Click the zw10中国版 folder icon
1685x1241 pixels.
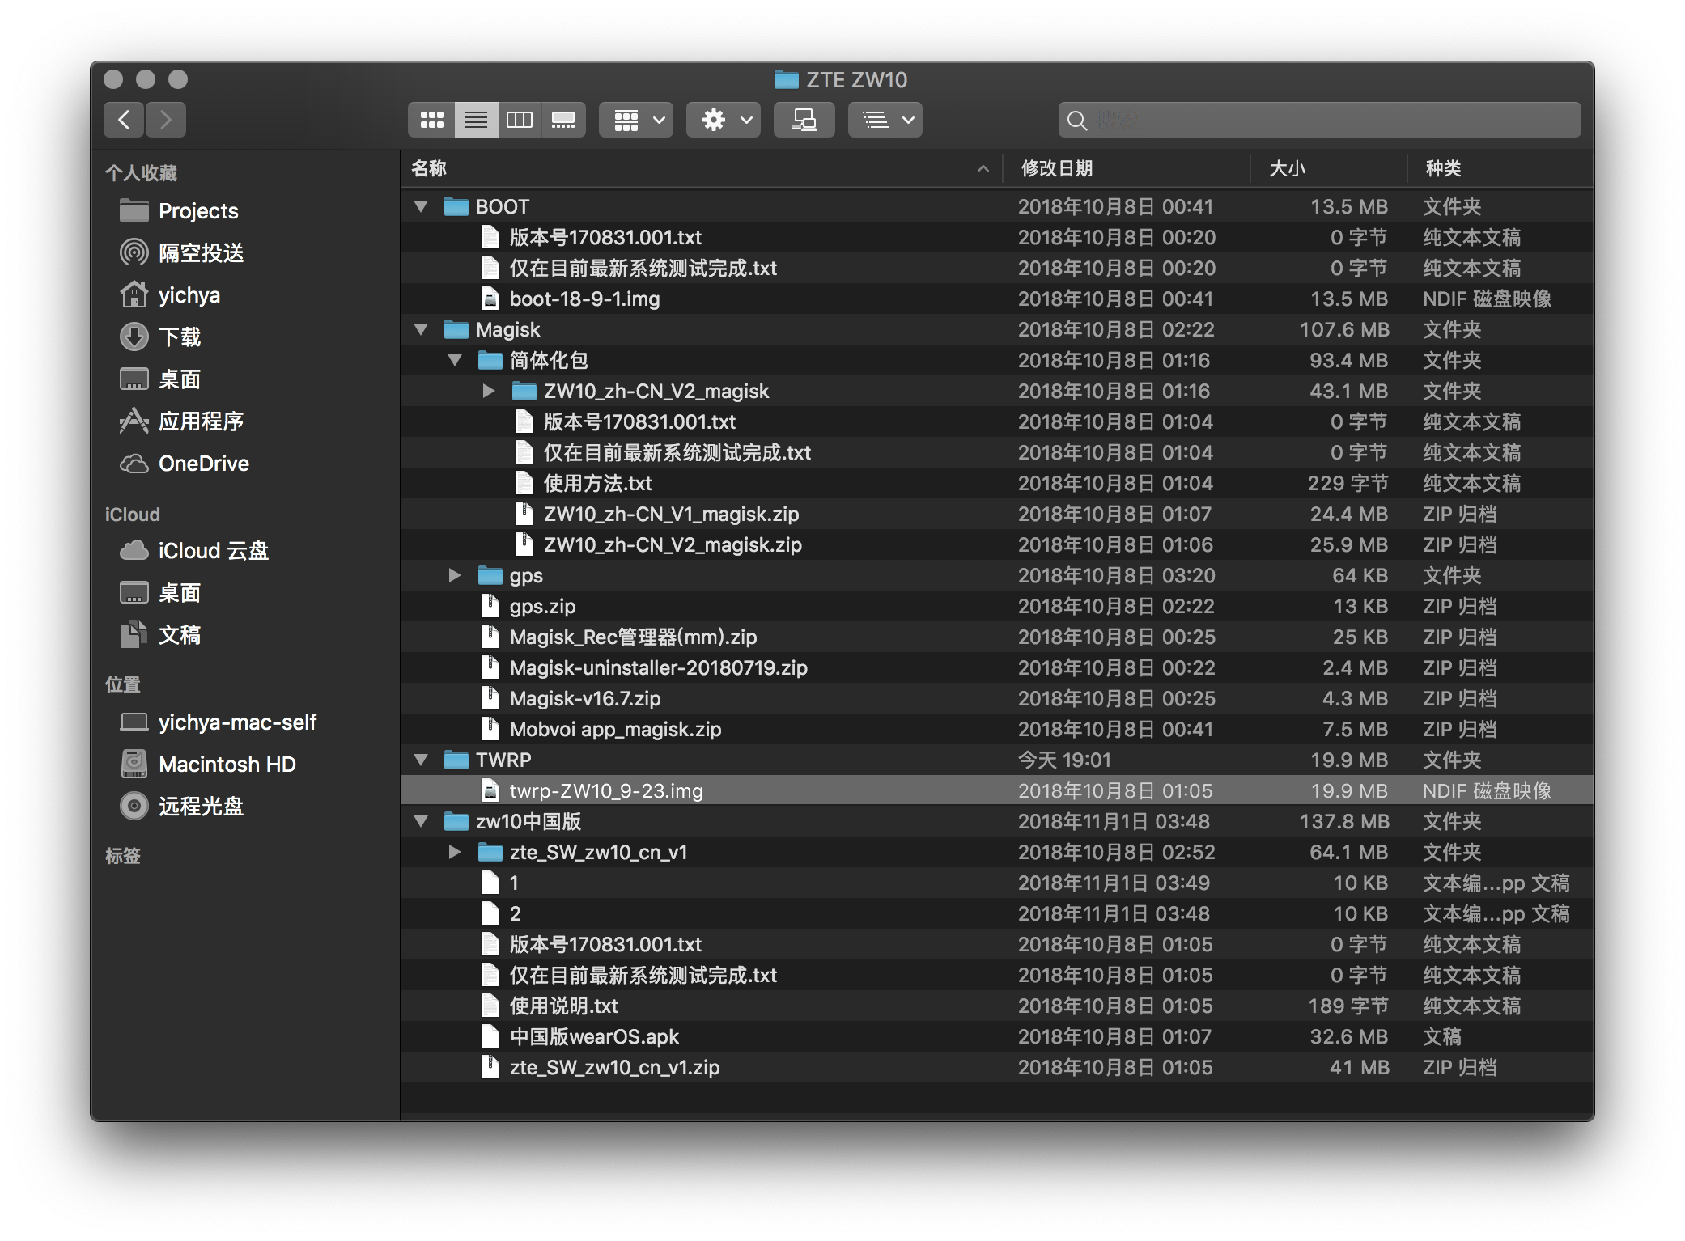(456, 821)
